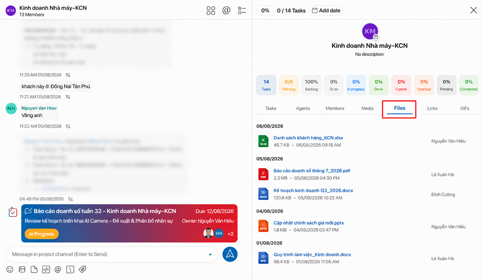
Task: Open Nguyen Van Hieu sender name
Action: pos(39,108)
